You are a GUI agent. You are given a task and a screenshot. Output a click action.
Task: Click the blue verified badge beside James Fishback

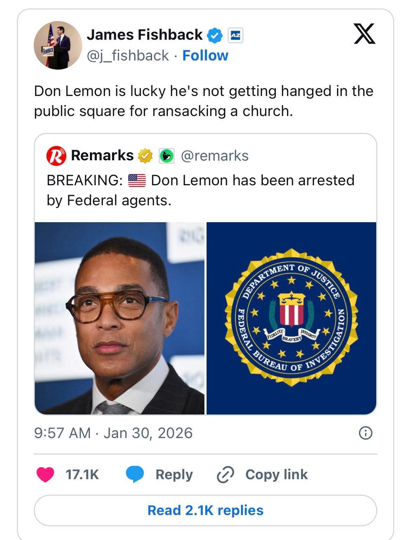coord(214,35)
